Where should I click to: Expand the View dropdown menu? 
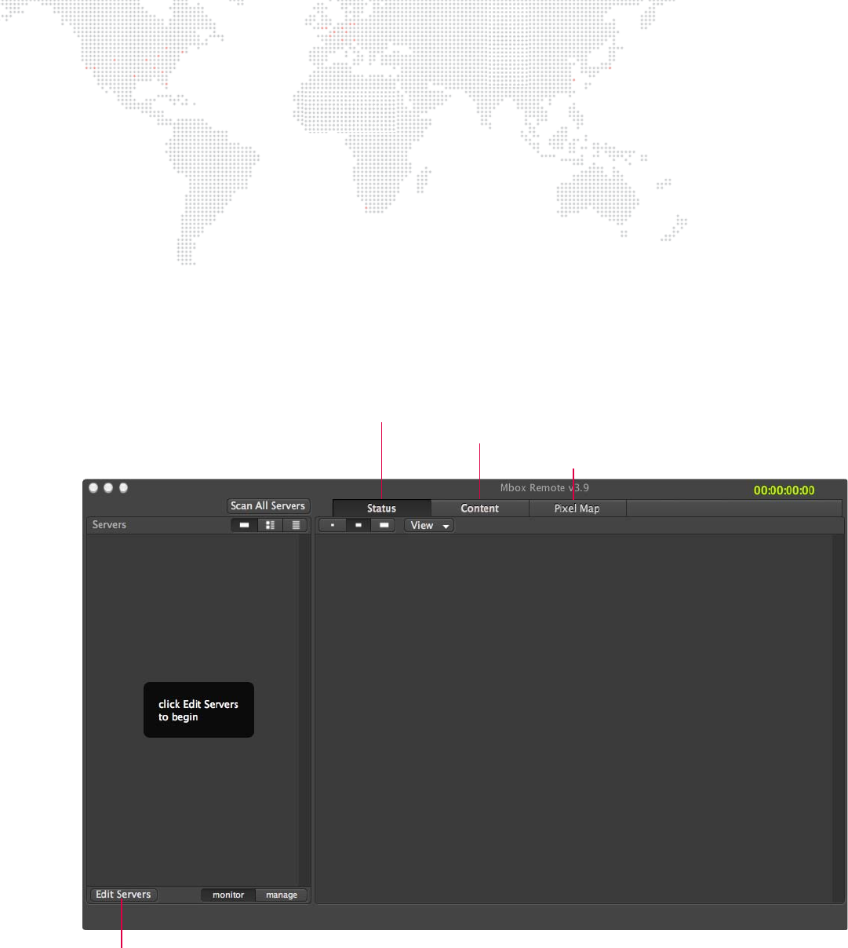point(429,526)
